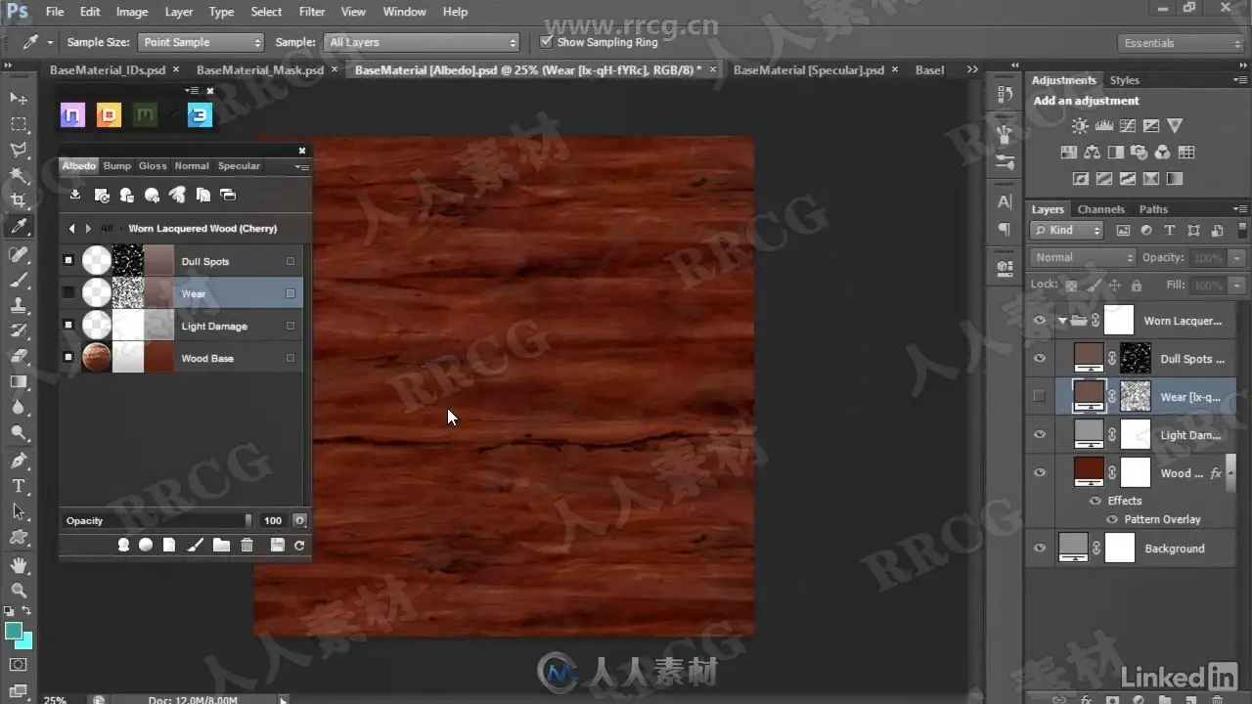The height and width of the screenshot is (704, 1252).
Task: Select the Pen tool
Action: pyautogui.click(x=19, y=461)
